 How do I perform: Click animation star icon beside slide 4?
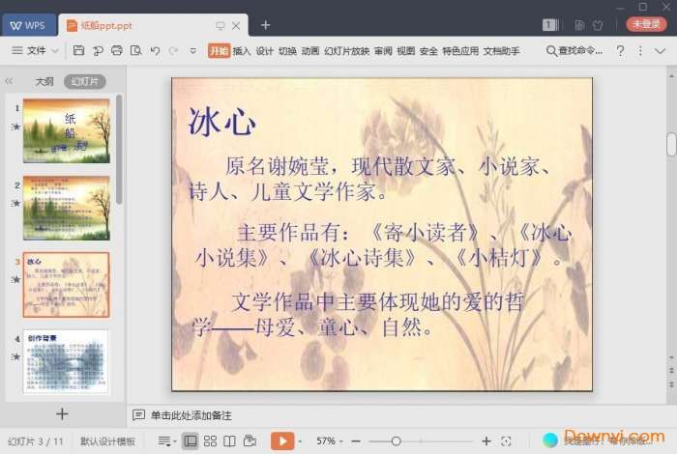coord(16,356)
